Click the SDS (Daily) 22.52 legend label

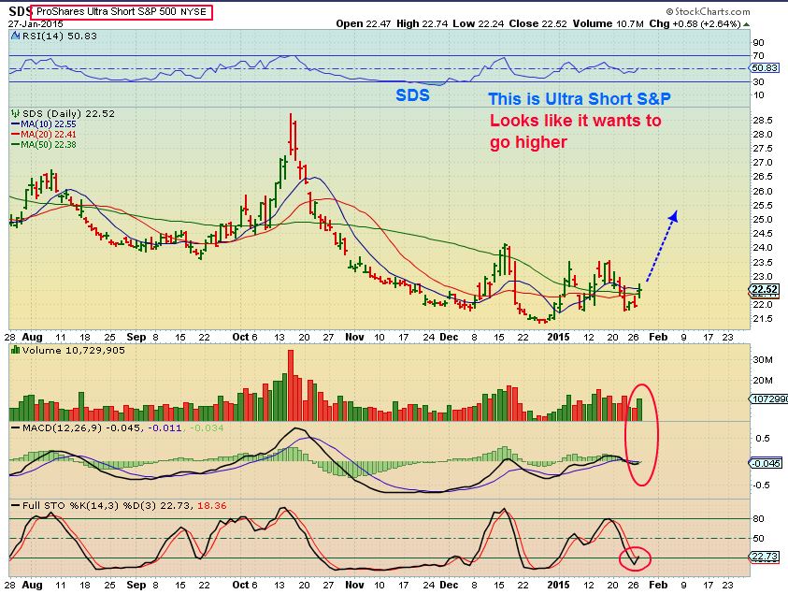click(68, 114)
